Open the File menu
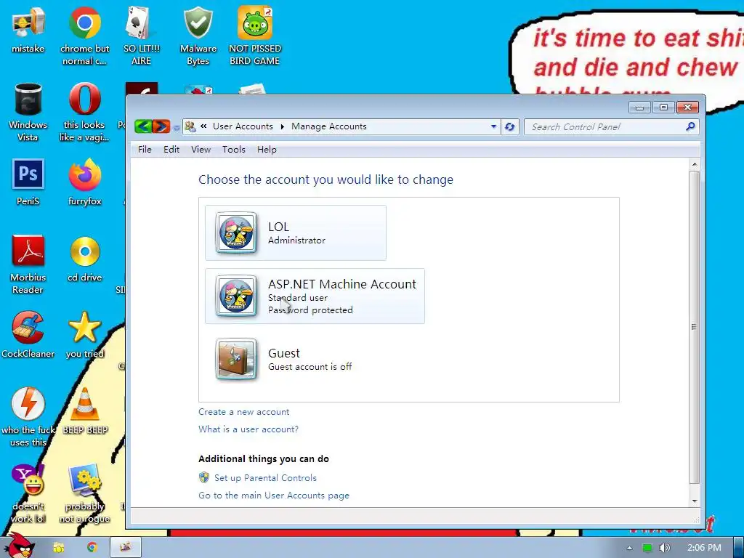Viewport: 744px width, 558px height. tap(145, 150)
